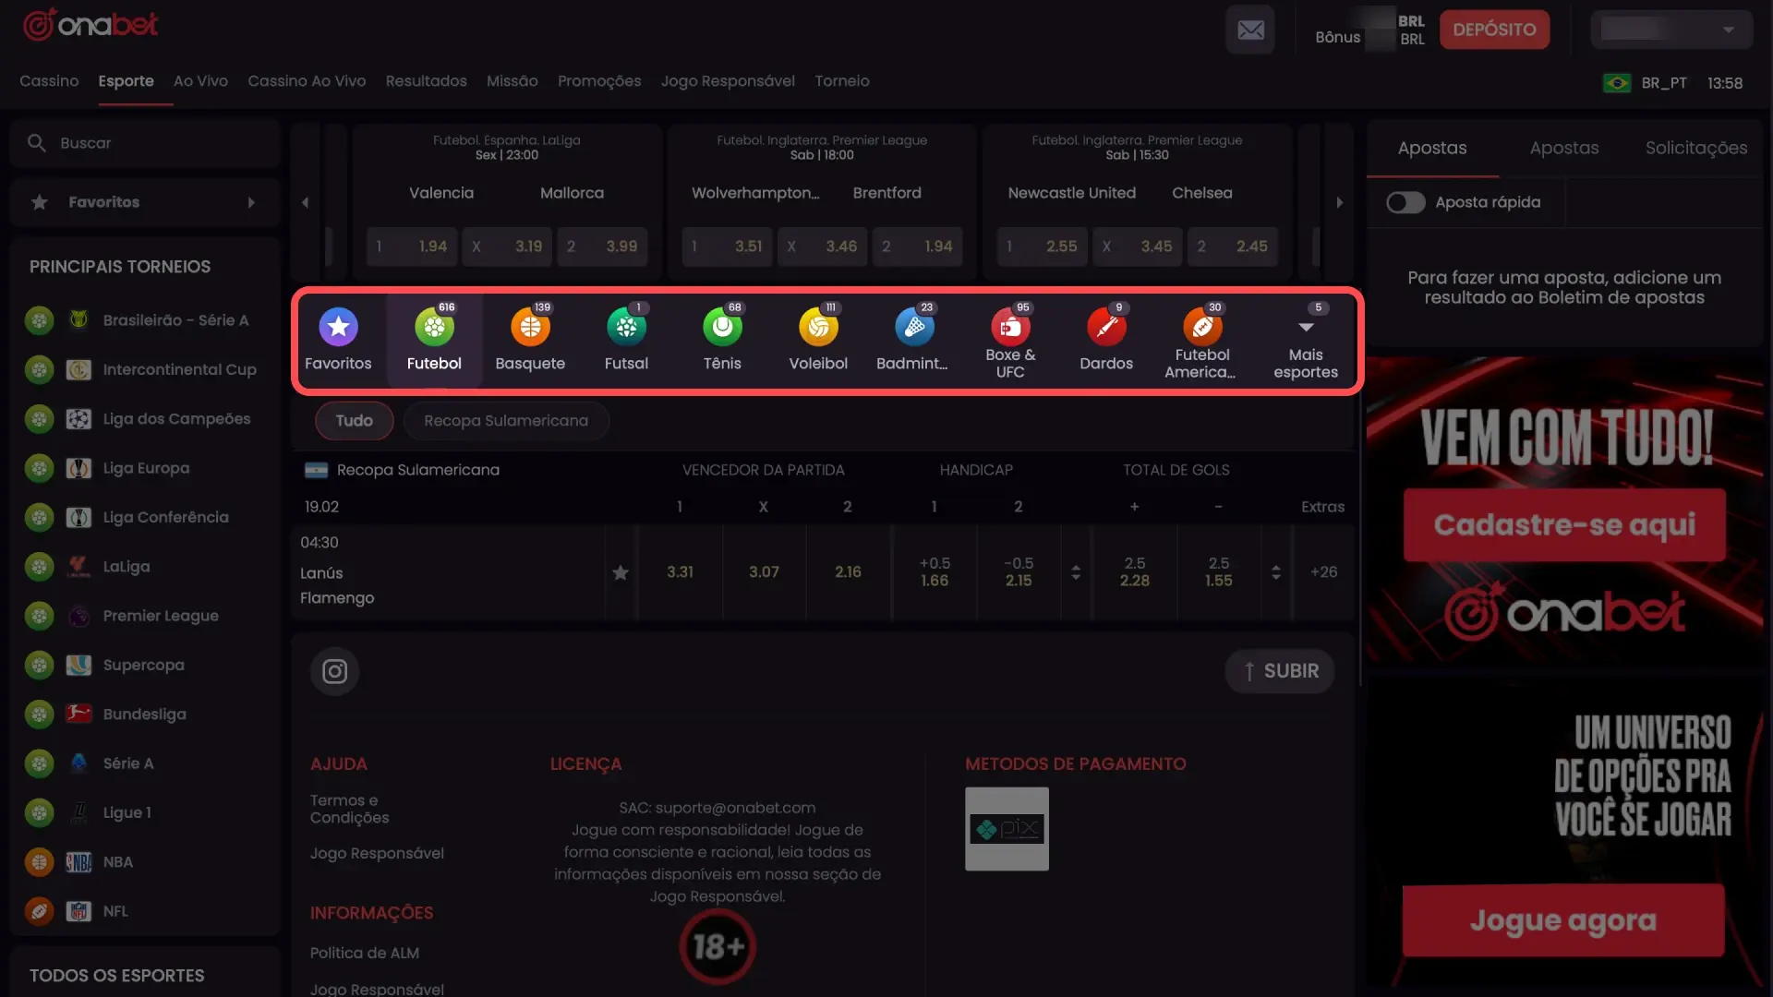Open Liga dos Campeões tournament
Image resolution: width=1773 pixels, height=997 pixels.
point(146,419)
